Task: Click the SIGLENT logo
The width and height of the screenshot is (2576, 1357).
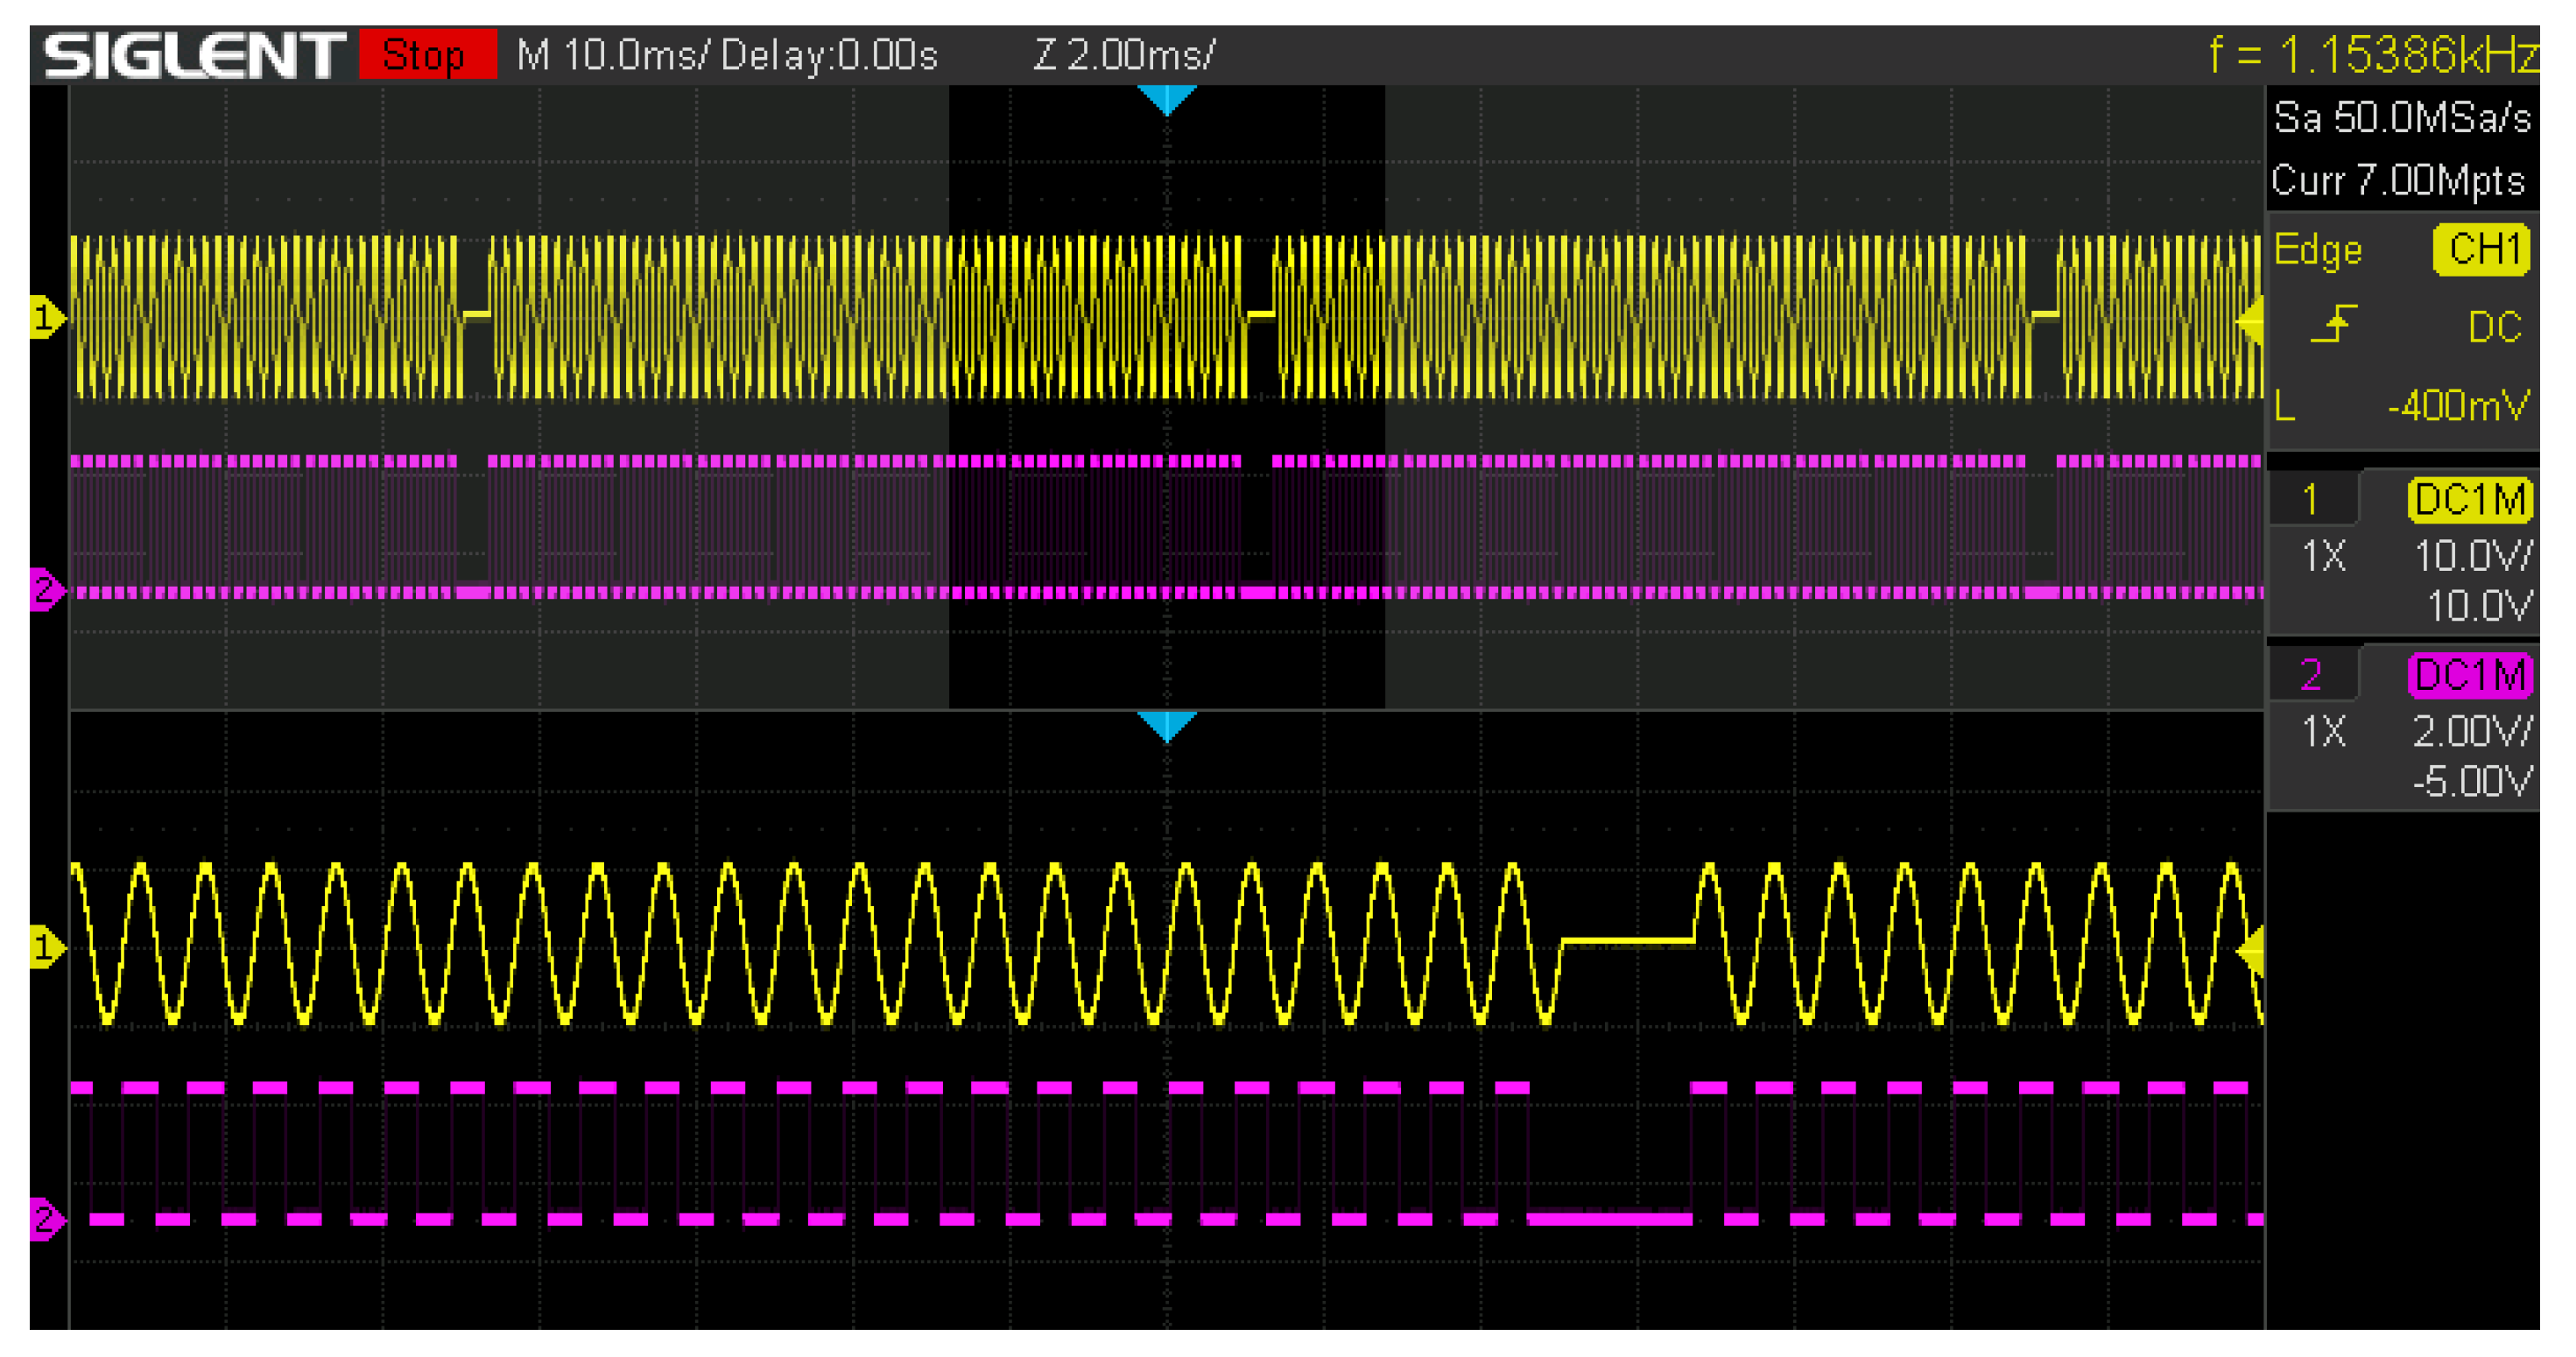Action: pyautogui.click(x=193, y=55)
